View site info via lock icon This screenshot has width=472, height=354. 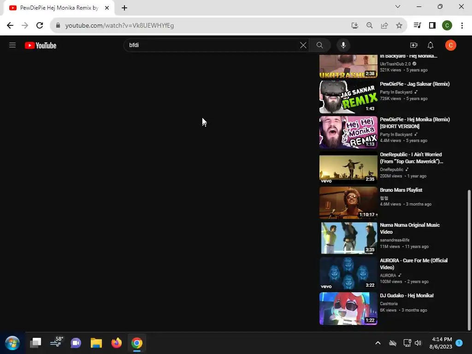click(58, 25)
